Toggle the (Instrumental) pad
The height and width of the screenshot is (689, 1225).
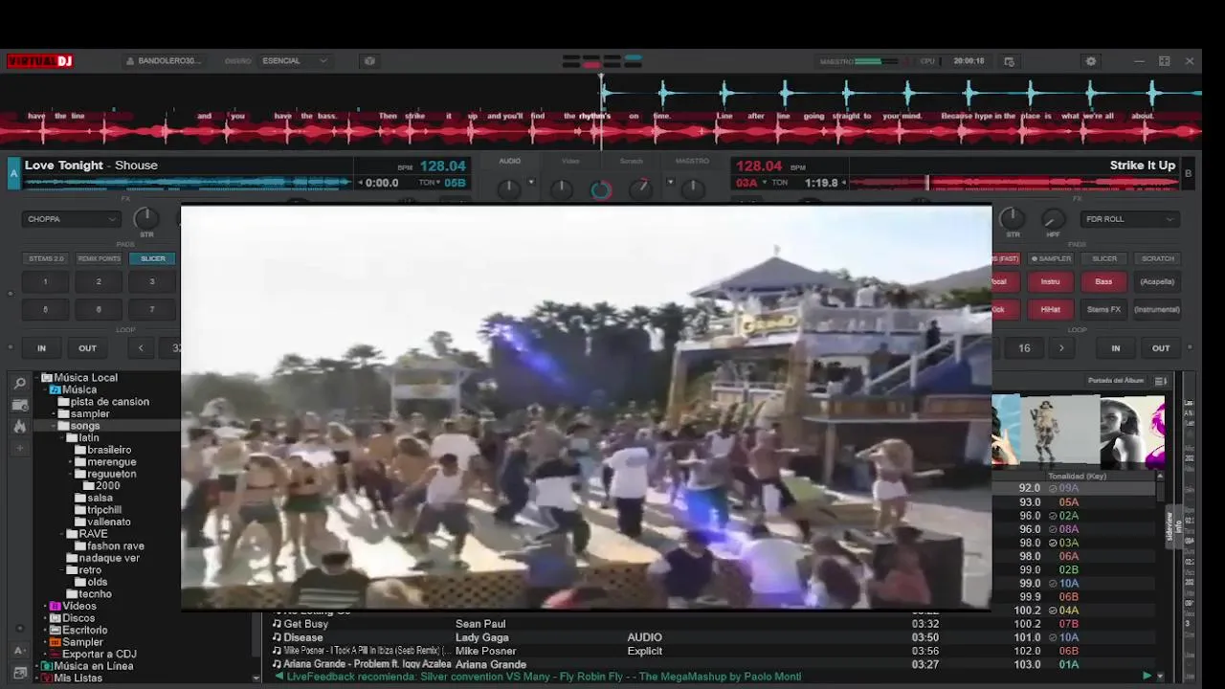click(1157, 309)
